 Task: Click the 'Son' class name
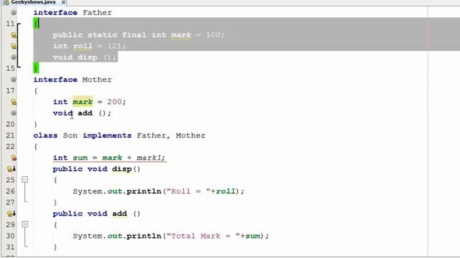point(70,135)
